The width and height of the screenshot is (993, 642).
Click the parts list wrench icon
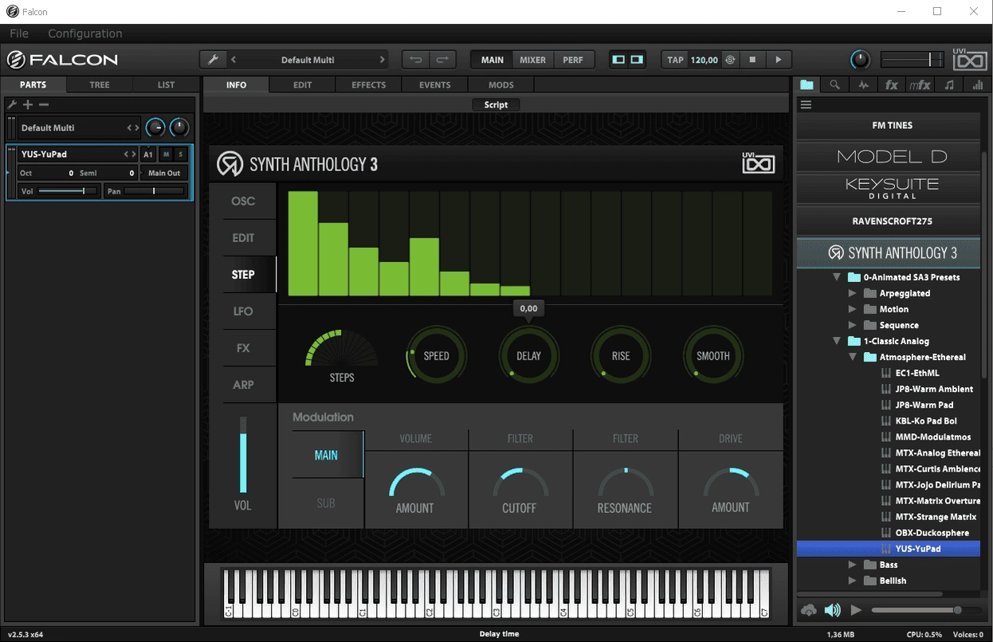tap(12, 104)
